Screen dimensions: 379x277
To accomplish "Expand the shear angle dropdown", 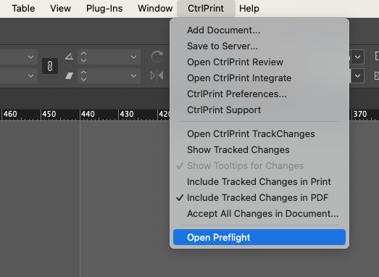I will click(x=133, y=76).
